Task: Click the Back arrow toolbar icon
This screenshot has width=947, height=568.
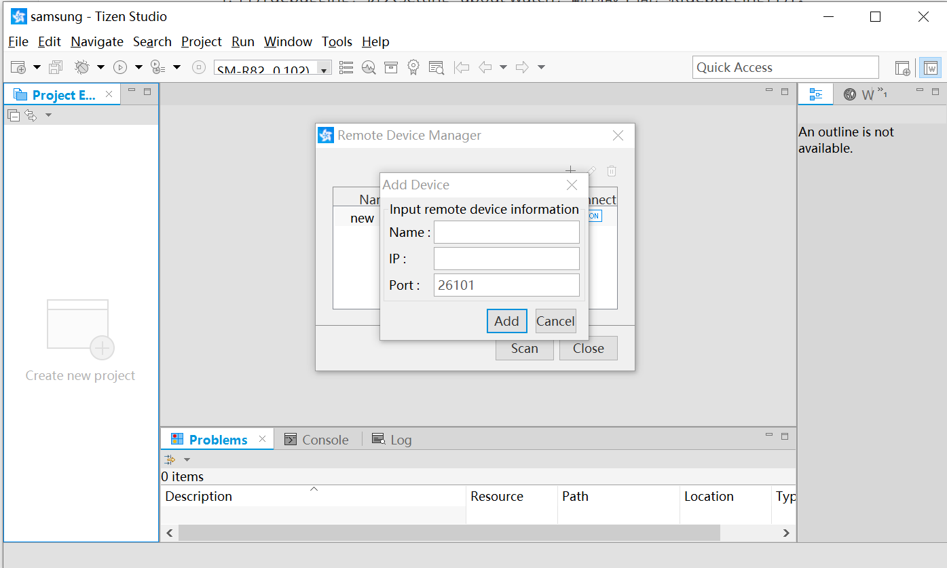Action: pos(485,67)
